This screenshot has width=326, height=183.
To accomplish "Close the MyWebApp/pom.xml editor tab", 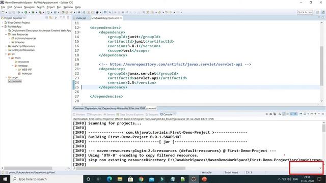I will coord(121,18).
